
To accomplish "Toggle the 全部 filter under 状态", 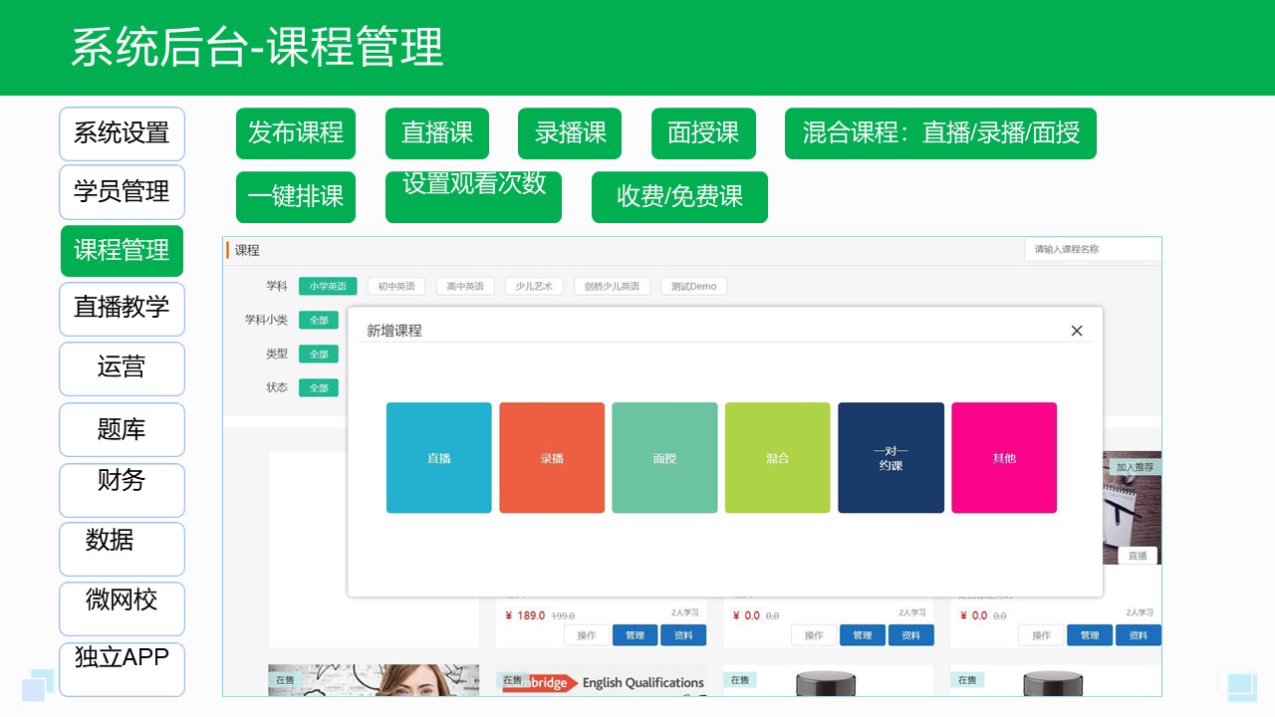I will click(319, 387).
